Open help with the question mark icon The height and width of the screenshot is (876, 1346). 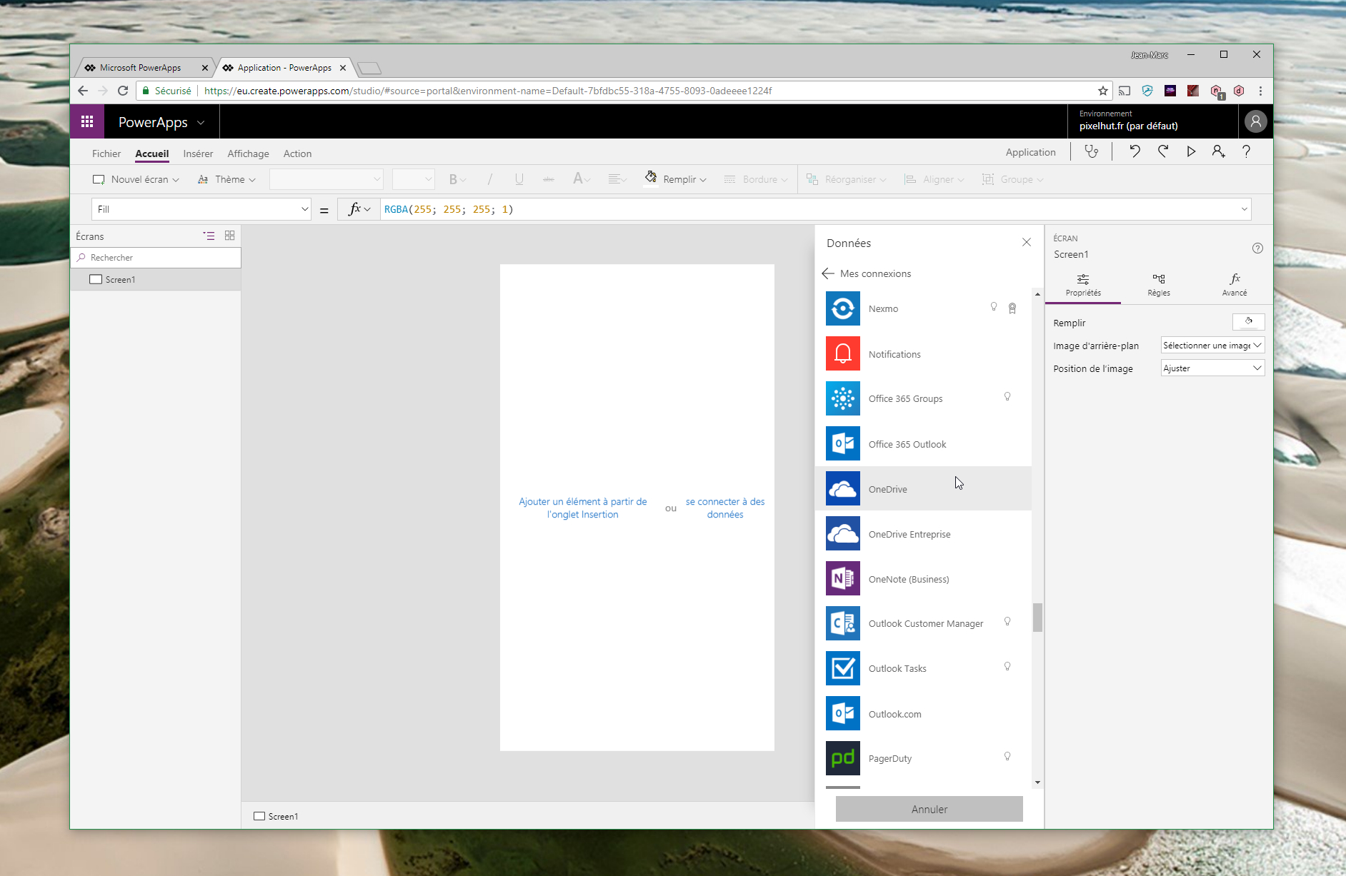pos(1246,151)
